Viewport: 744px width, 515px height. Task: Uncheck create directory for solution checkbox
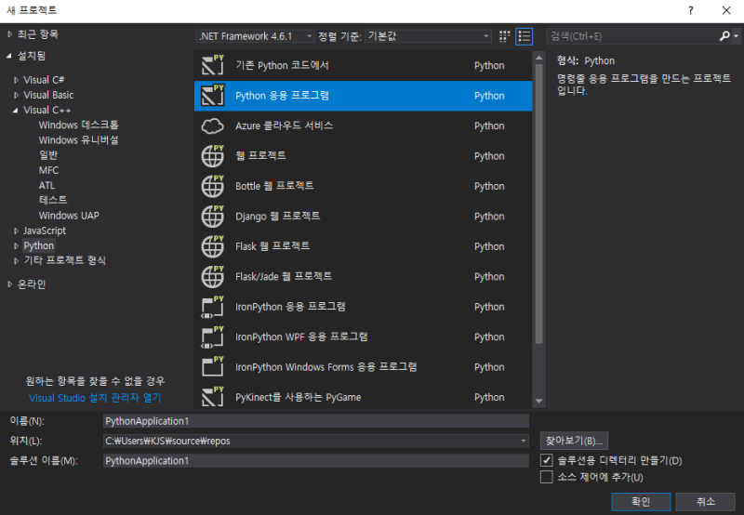pyautogui.click(x=547, y=460)
